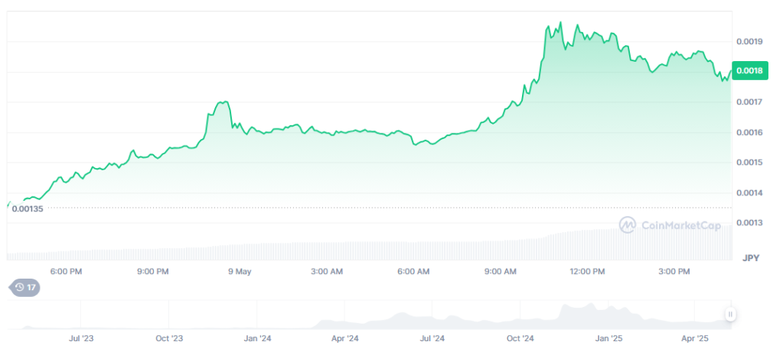
Task: Click the range slider pause handle
Action: [730, 314]
